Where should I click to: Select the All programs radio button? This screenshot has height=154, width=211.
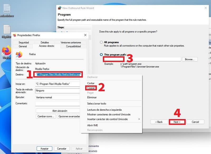101,42
